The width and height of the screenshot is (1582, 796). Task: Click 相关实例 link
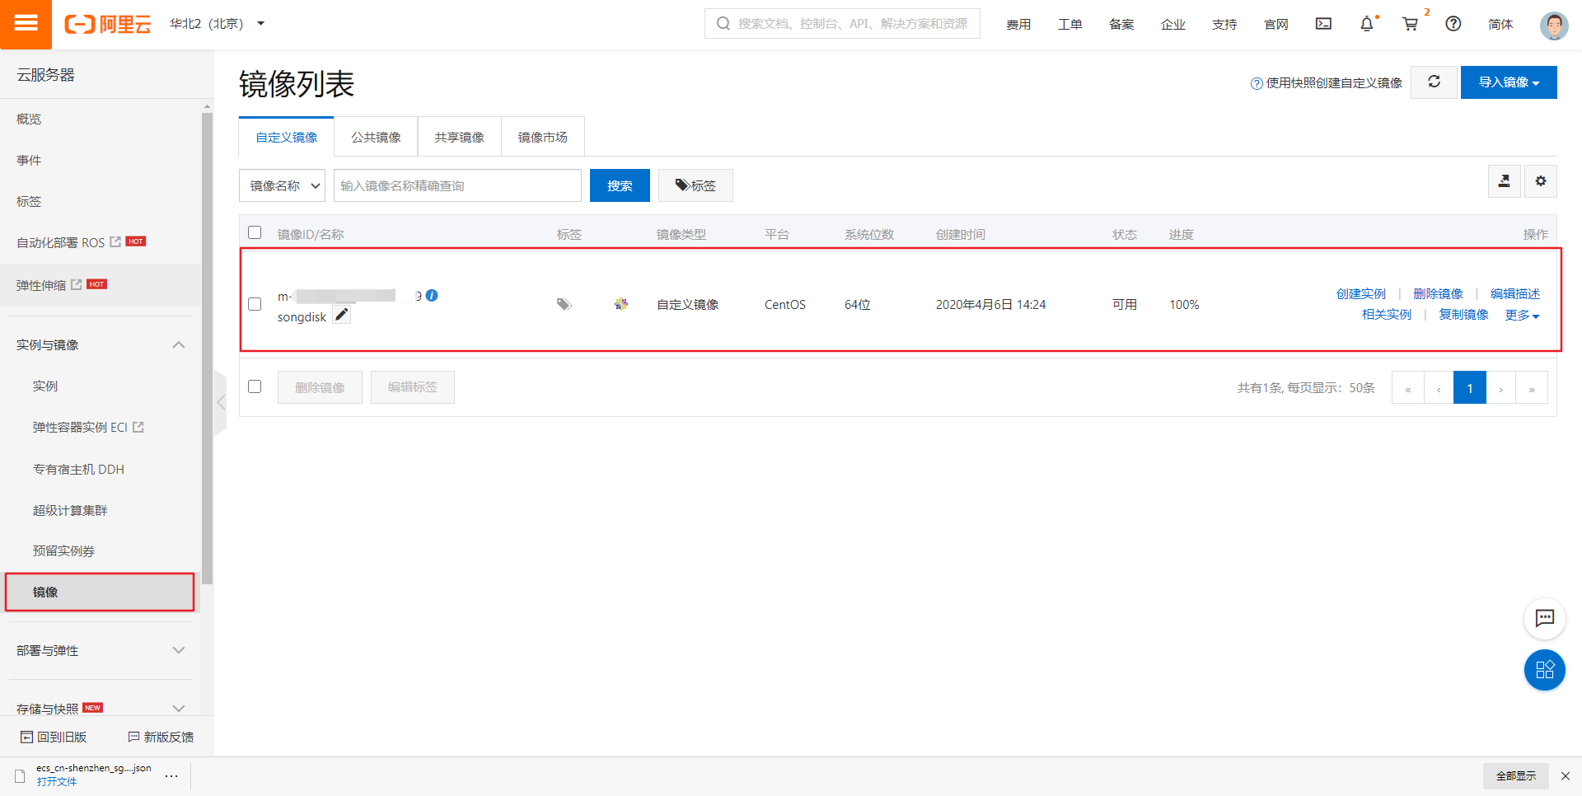click(x=1387, y=314)
